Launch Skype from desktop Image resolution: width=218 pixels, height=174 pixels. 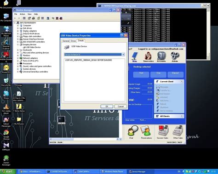pyautogui.click(x=6, y=95)
